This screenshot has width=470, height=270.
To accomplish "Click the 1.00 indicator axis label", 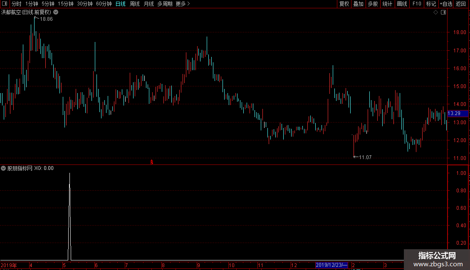I will pyautogui.click(x=461, y=173).
